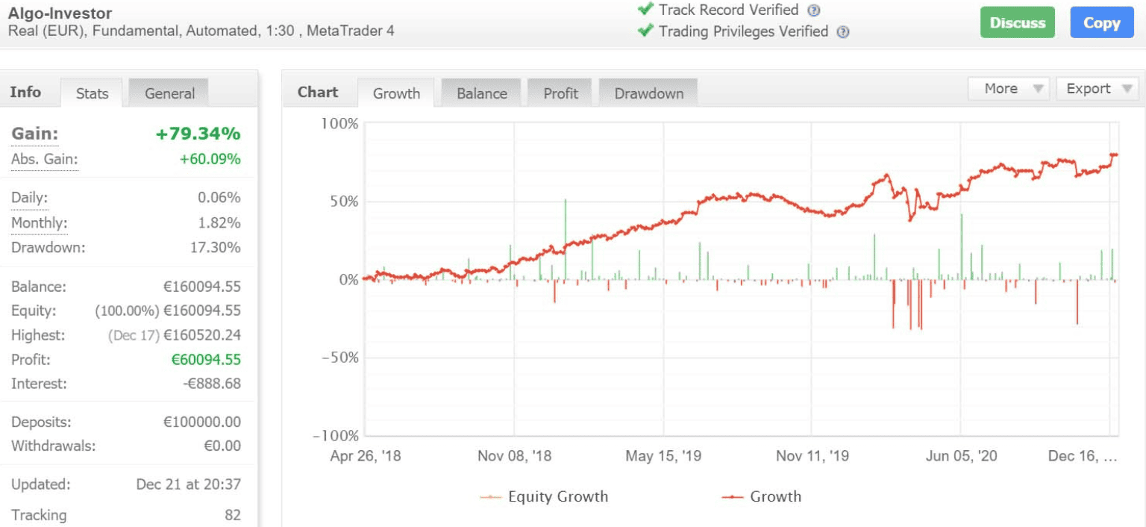The image size is (1146, 527).
Task: Click the Trading Privileges Verified green checkmark
Action: click(645, 31)
